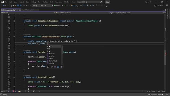Open the ChessUI.MainWindow type dropdown
Viewport: 170px width, 96px height.
82,13
